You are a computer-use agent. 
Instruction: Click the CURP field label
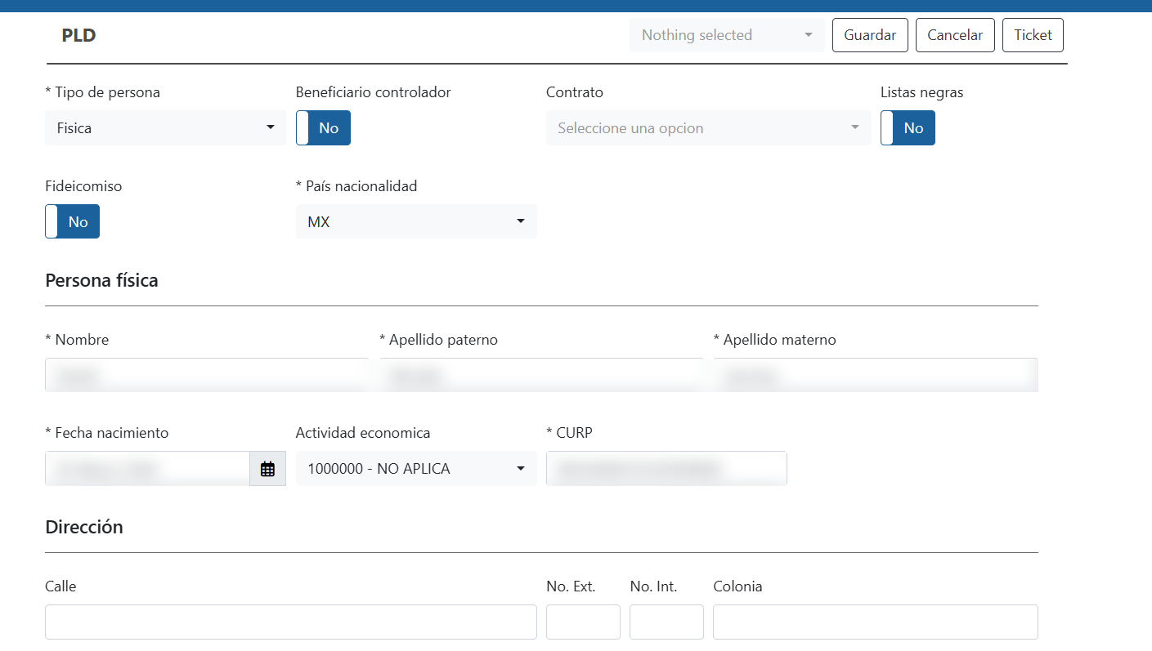point(569,433)
